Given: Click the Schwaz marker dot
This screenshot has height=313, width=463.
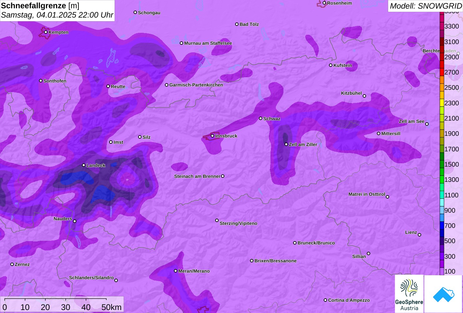Looking at the screenshot, I should point(261,118).
